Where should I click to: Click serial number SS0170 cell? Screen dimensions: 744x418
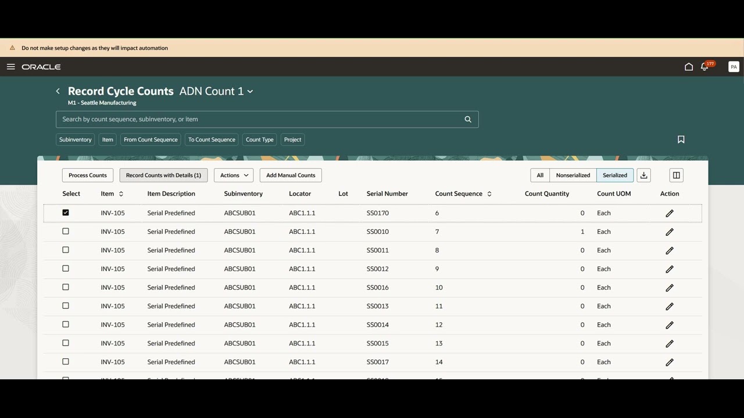[378, 213]
